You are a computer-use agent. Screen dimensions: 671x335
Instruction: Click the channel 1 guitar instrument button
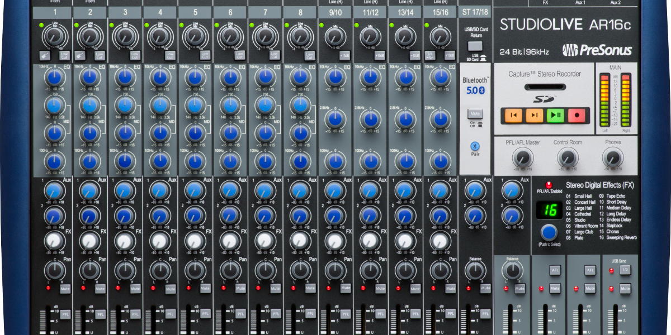45,55
